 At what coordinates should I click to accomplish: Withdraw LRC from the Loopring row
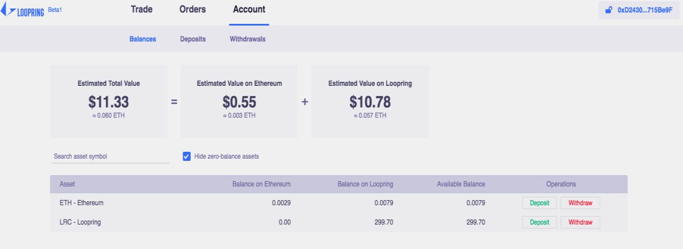pos(581,222)
